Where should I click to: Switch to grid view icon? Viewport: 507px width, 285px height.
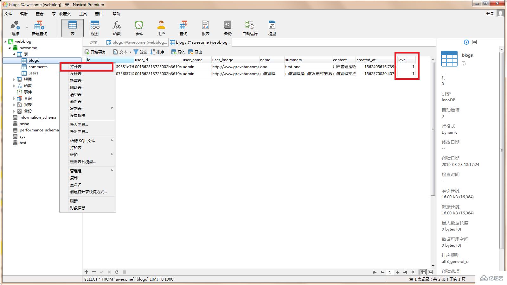point(423,272)
